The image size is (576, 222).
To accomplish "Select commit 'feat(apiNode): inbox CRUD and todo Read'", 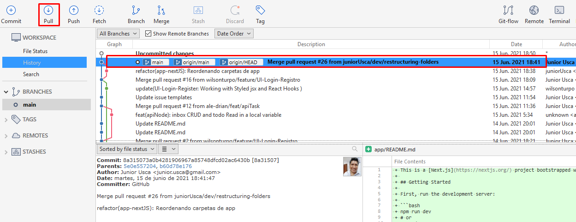I will (336, 115).
